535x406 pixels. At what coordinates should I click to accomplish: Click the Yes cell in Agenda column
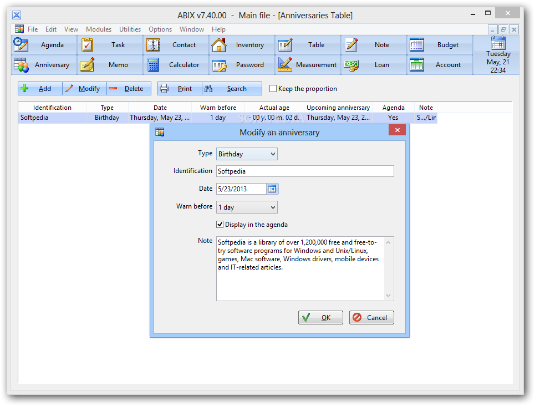click(x=393, y=118)
